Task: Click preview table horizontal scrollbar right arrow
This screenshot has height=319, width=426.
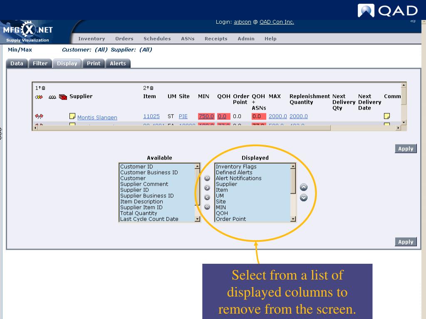Action: pyautogui.click(x=398, y=128)
